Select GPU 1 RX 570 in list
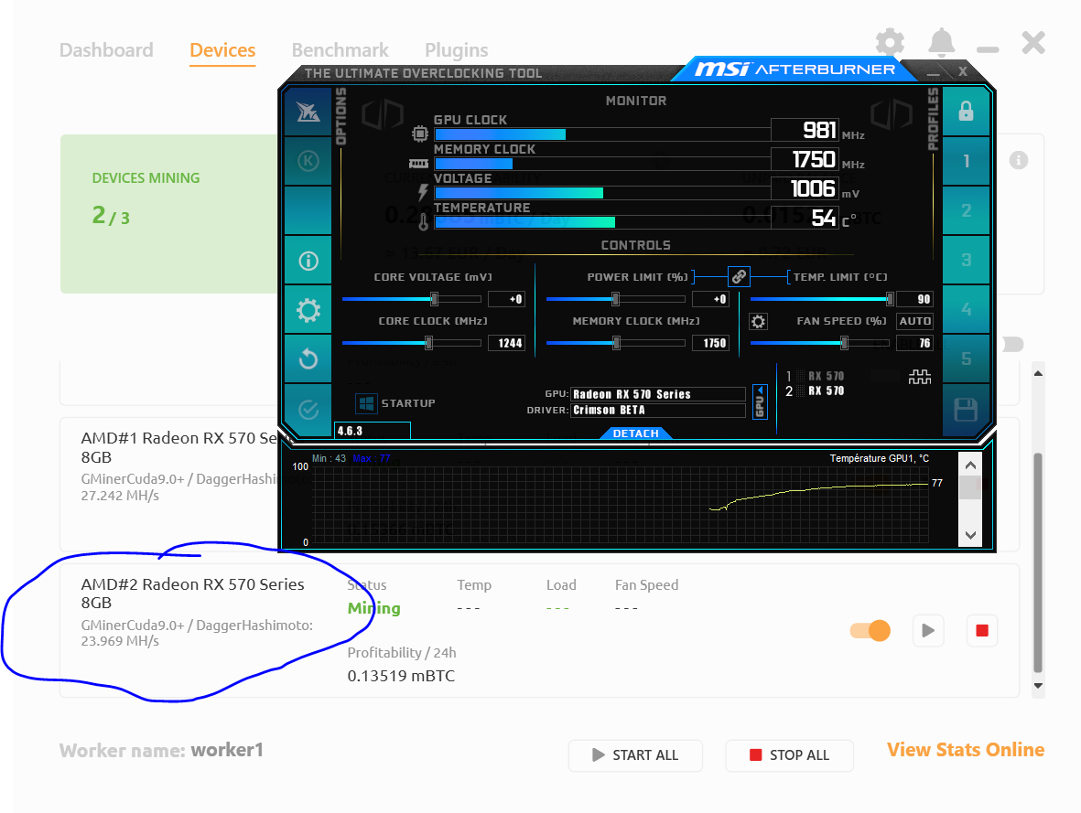Screen dimensions: 1081x813 click(x=816, y=376)
